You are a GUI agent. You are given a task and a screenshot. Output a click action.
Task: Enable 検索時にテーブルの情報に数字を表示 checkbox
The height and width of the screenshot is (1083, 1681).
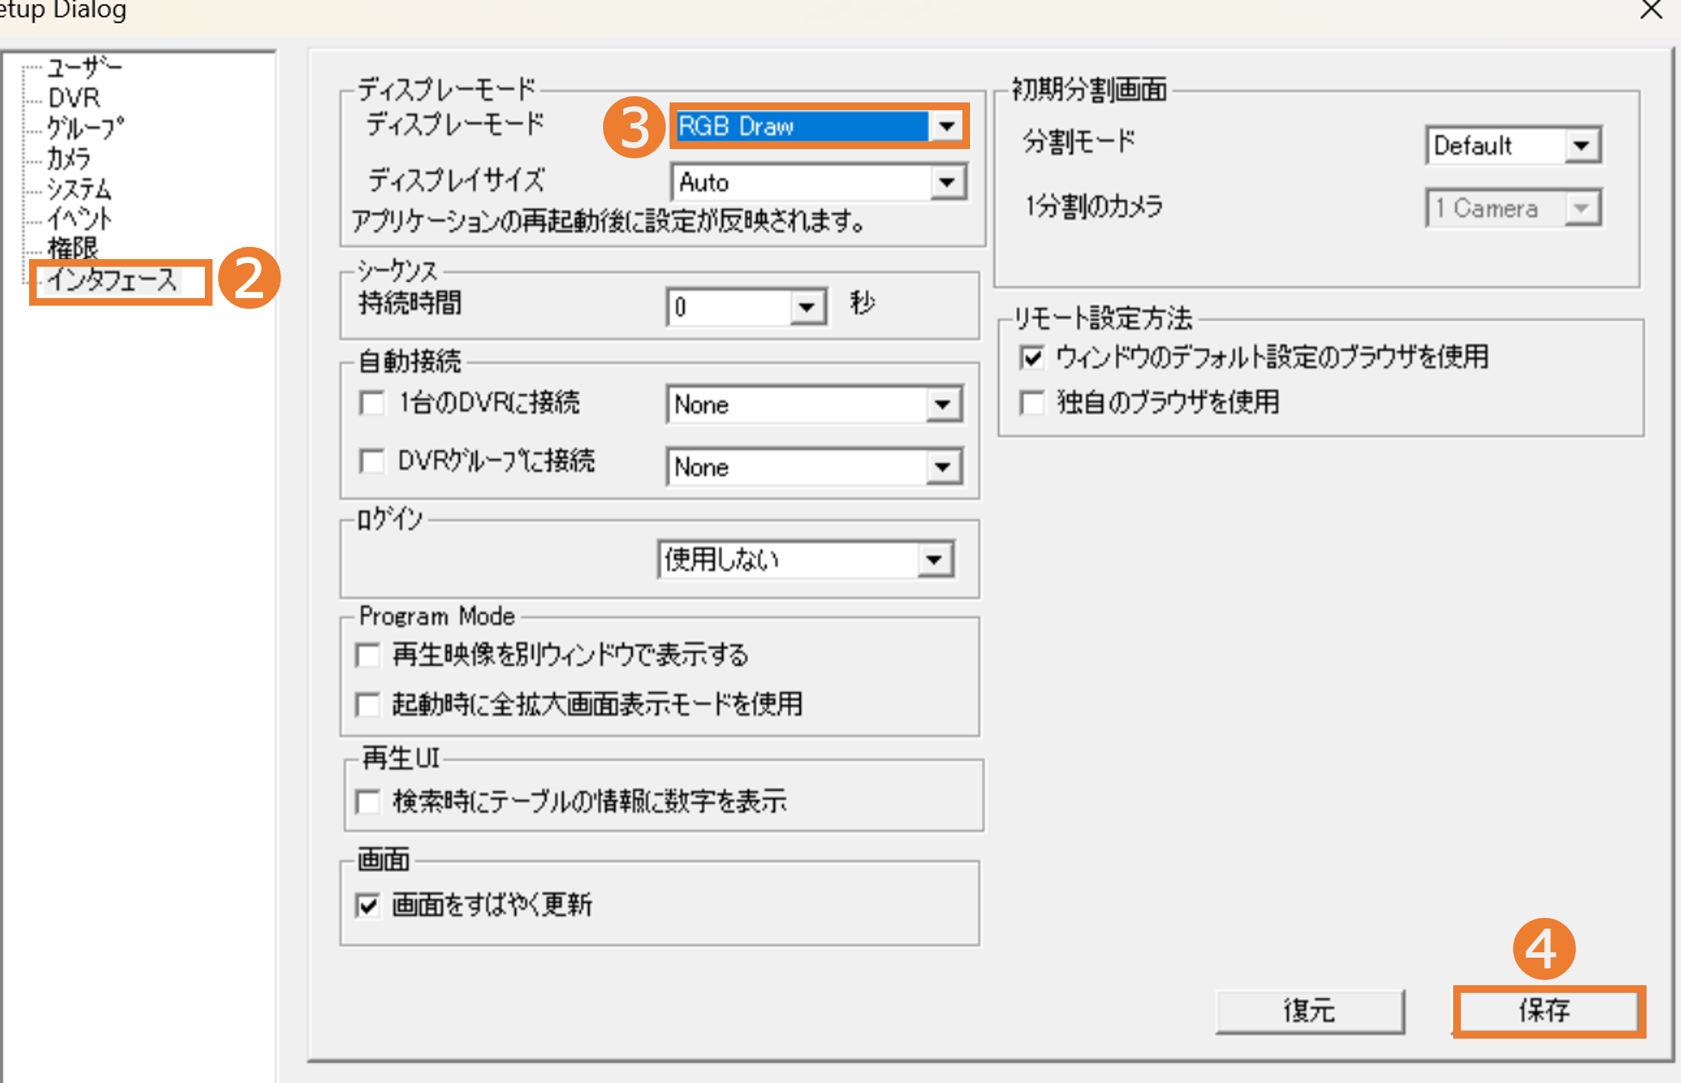click(x=368, y=802)
